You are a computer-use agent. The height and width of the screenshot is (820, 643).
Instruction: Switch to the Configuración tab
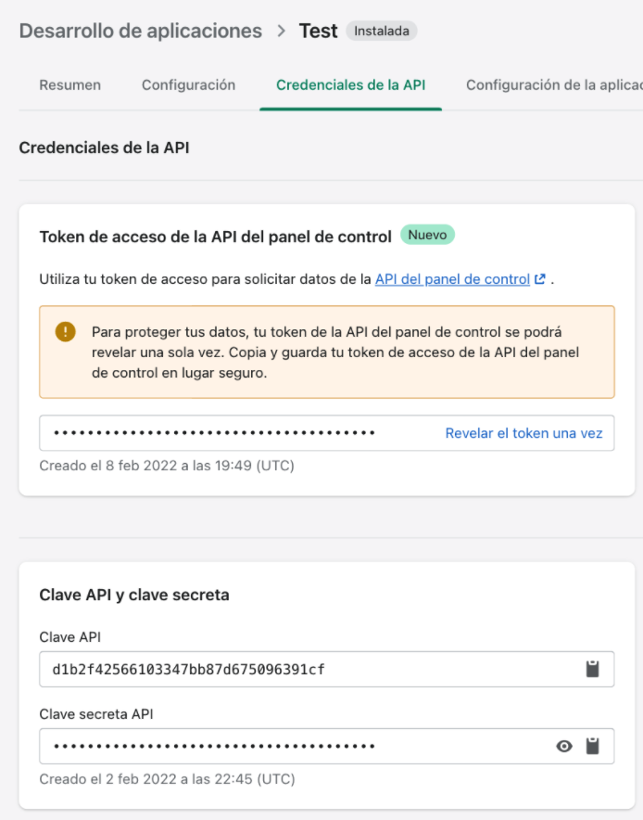coord(188,84)
